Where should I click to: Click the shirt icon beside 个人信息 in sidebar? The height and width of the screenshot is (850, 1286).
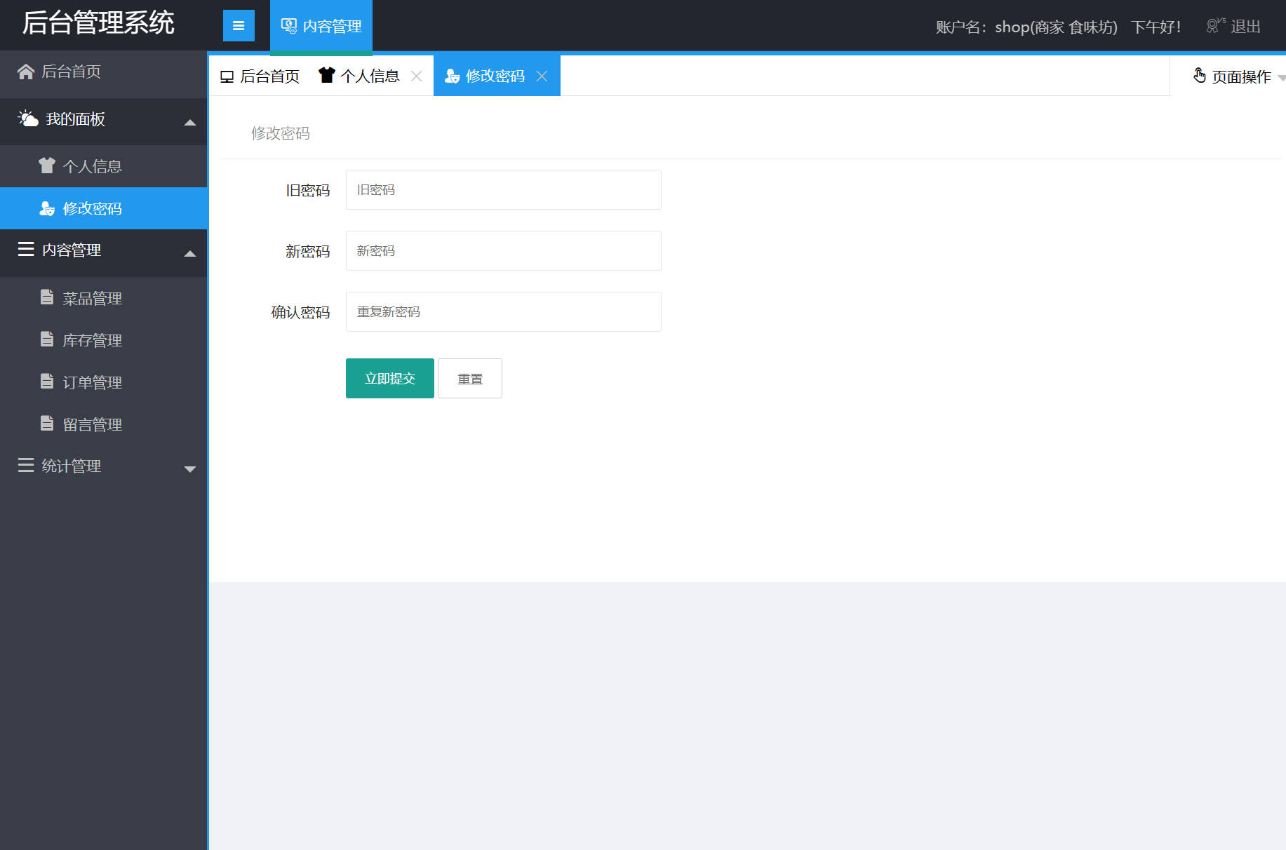pyautogui.click(x=47, y=166)
